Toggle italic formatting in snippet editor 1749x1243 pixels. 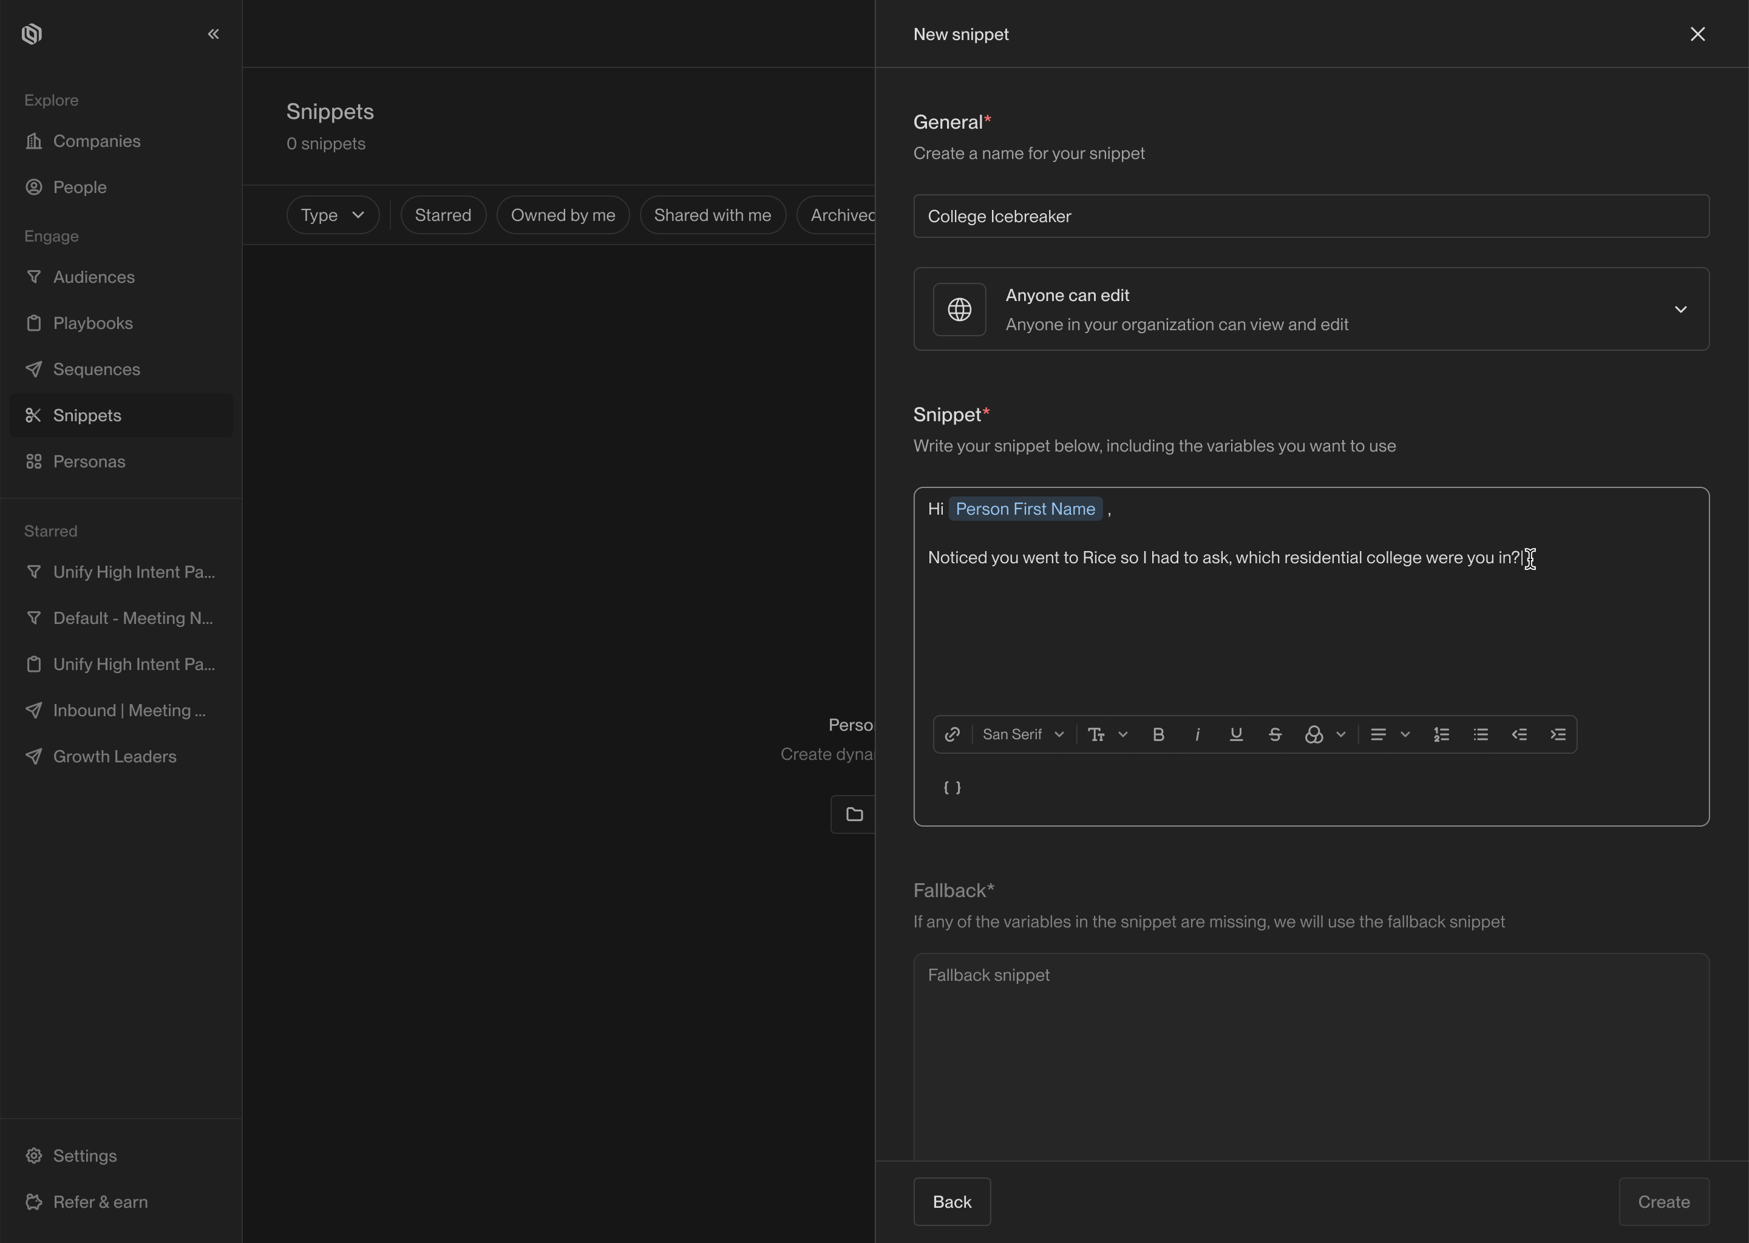1197,734
